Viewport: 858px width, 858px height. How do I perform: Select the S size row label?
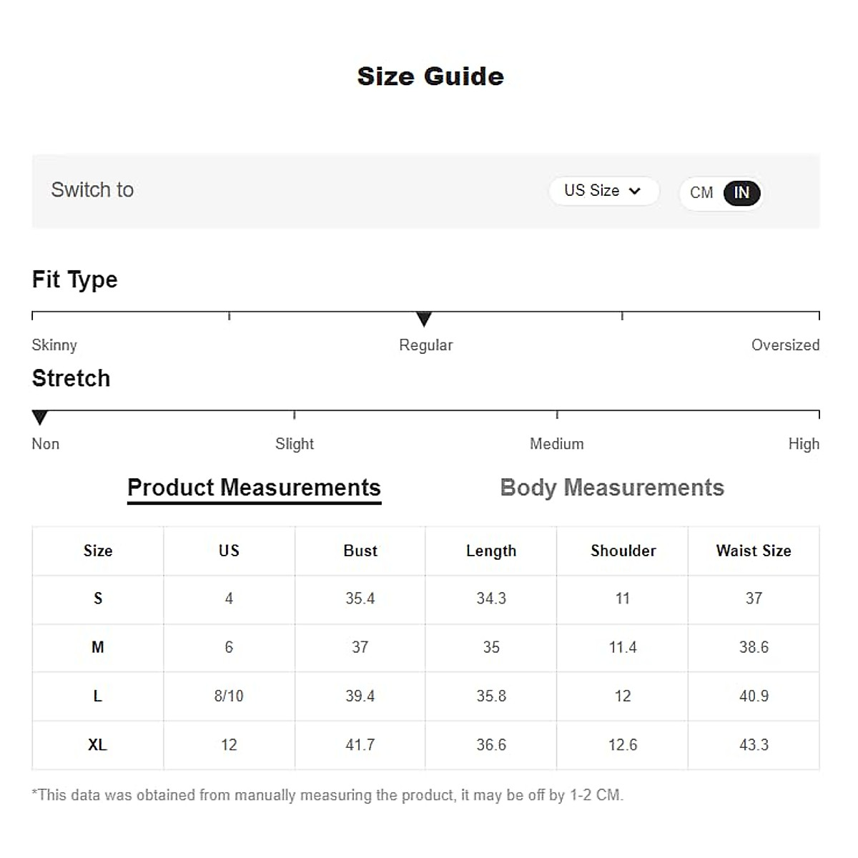click(x=98, y=598)
